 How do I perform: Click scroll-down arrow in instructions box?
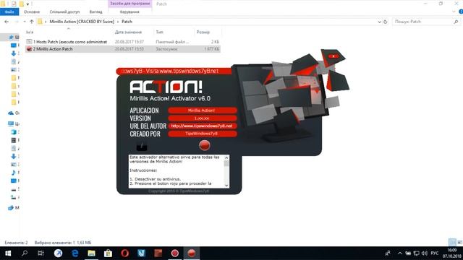point(226,186)
